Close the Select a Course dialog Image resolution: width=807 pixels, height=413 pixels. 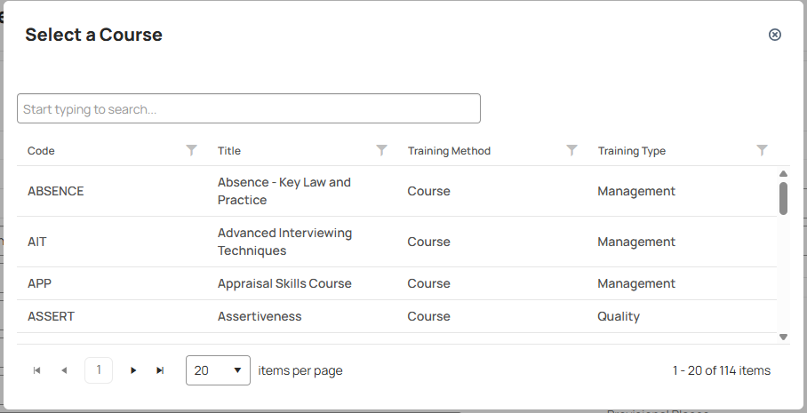click(x=775, y=35)
